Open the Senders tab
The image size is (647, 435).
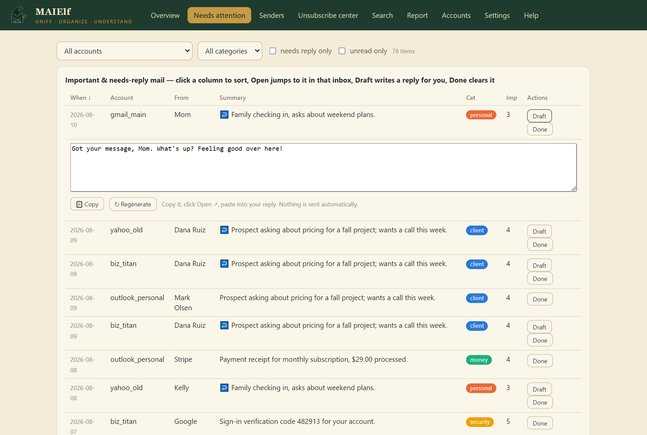pyautogui.click(x=272, y=15)
